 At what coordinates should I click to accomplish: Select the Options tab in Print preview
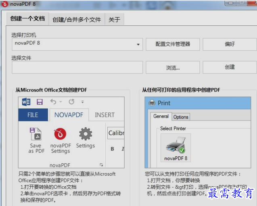coord(181,117)
